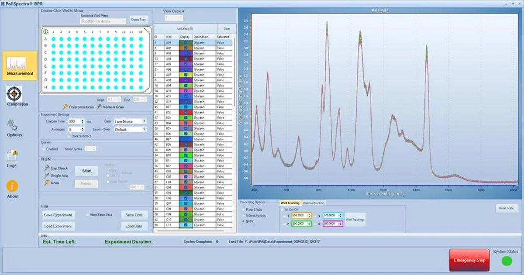524x275 pixels.
Task: Click the About info icon
Action: pyautogui.click(x=12, y=186)
